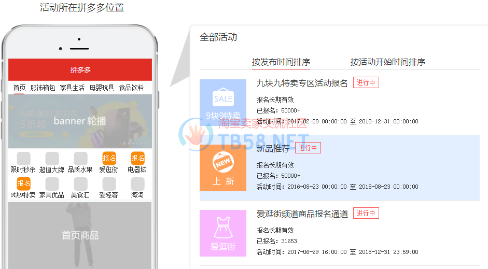Switch to 按活动开始时间排序 tab
This screenshot has width=488, height=269.
point(388,62)
